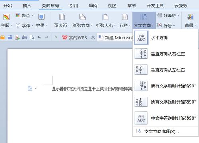Expand the 字体 dropdown arrow
The height and width of the screenshot is (143, 199).
(33, 25)
